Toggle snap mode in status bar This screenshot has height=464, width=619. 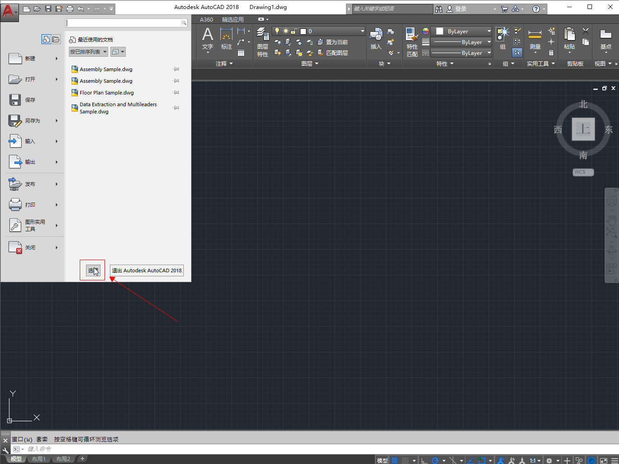(405, 460)
